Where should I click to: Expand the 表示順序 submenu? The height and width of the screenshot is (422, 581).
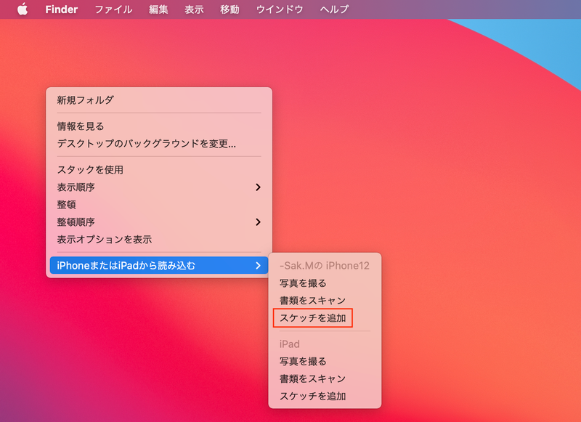[x=77, y=186]
